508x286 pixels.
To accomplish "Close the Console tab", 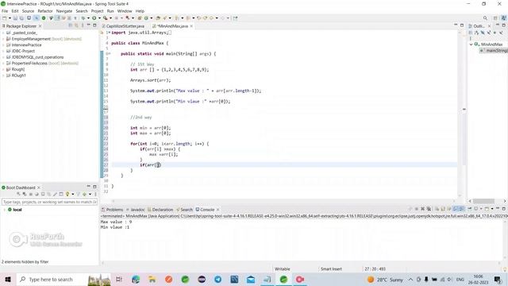I will [x=217, y=210].
